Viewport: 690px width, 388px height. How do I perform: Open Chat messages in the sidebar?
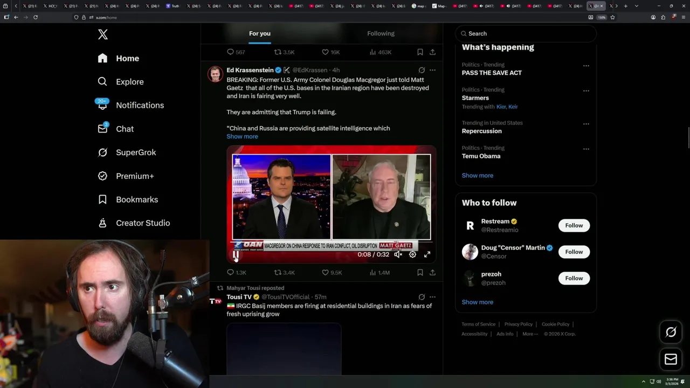pyautogui.click(x=116, y=129)
